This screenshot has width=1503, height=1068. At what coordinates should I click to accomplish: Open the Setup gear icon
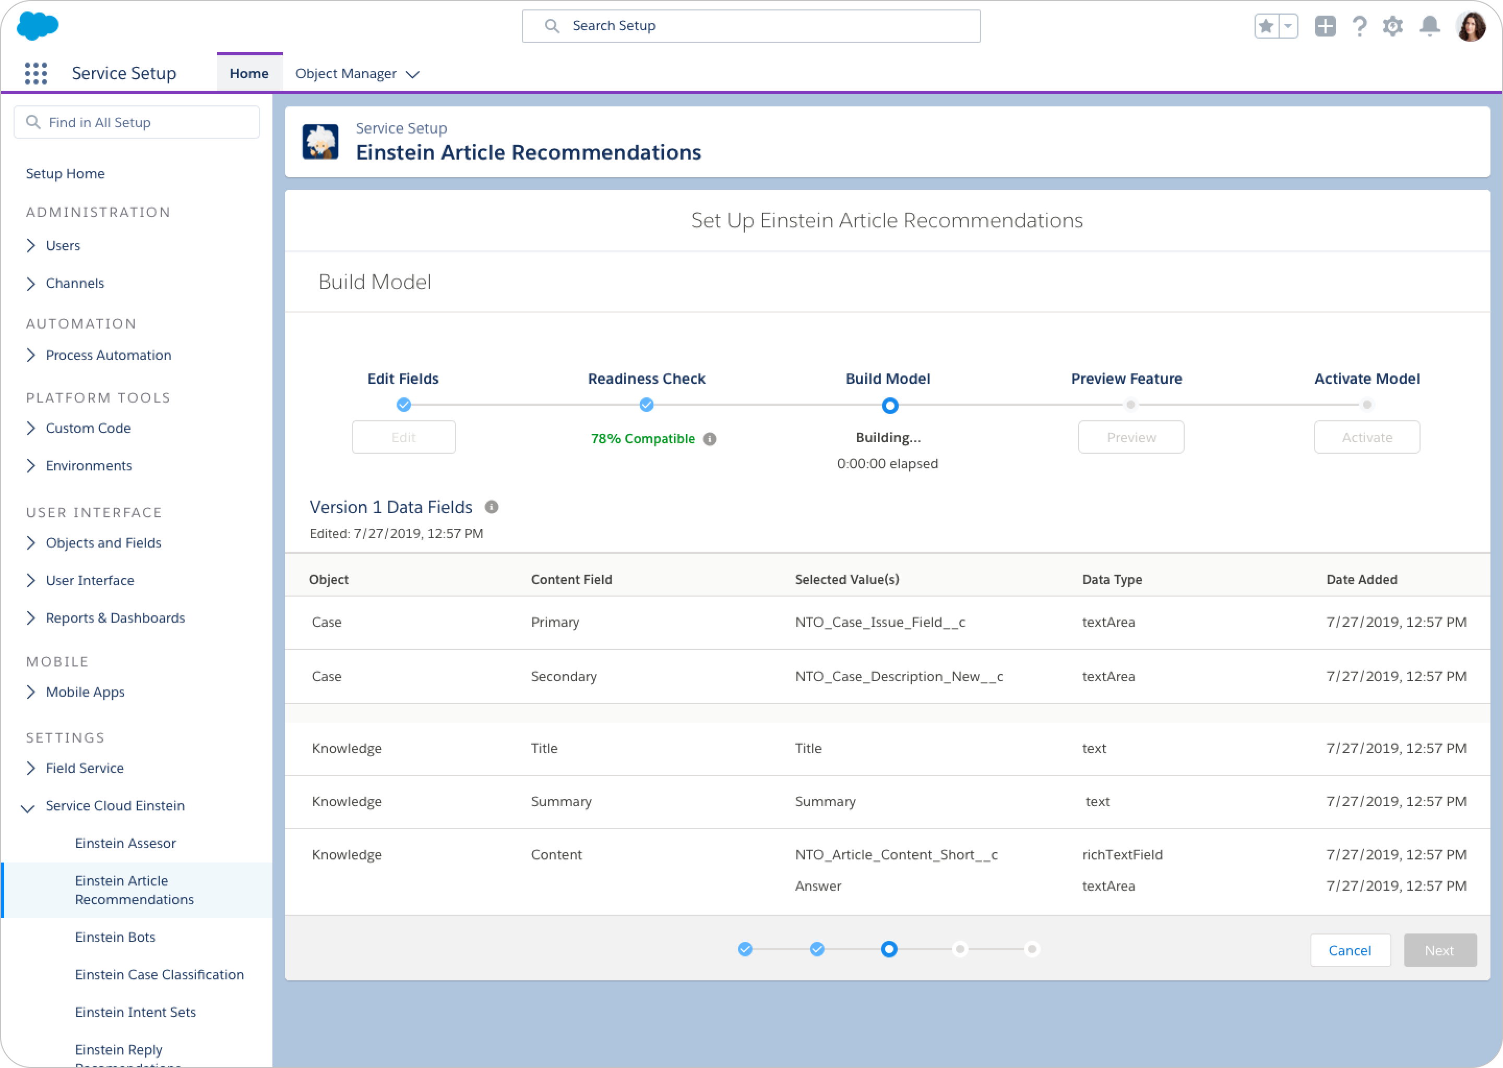(x=1392, y=26)
